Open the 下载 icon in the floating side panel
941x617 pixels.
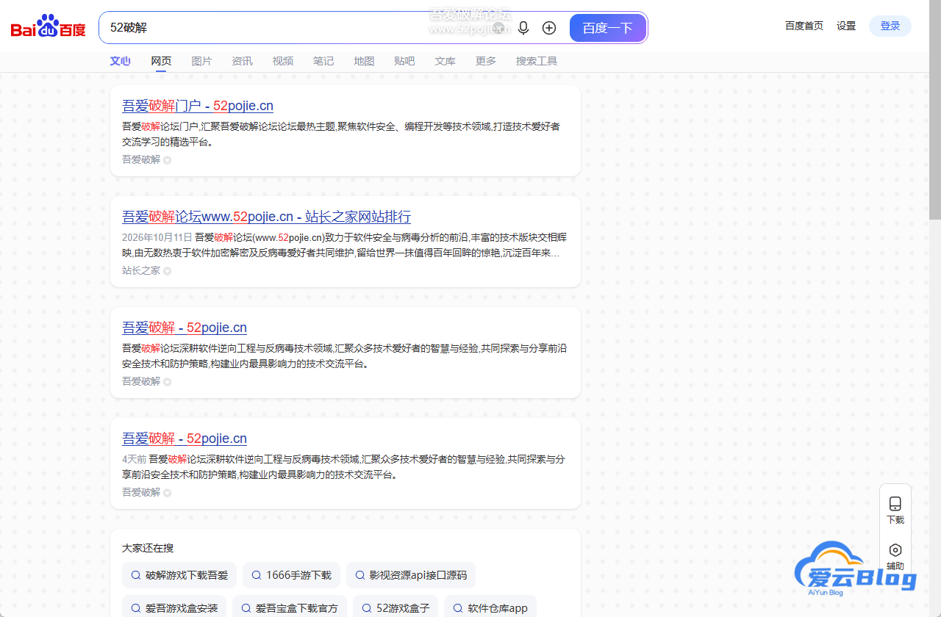tap(895, 504)
